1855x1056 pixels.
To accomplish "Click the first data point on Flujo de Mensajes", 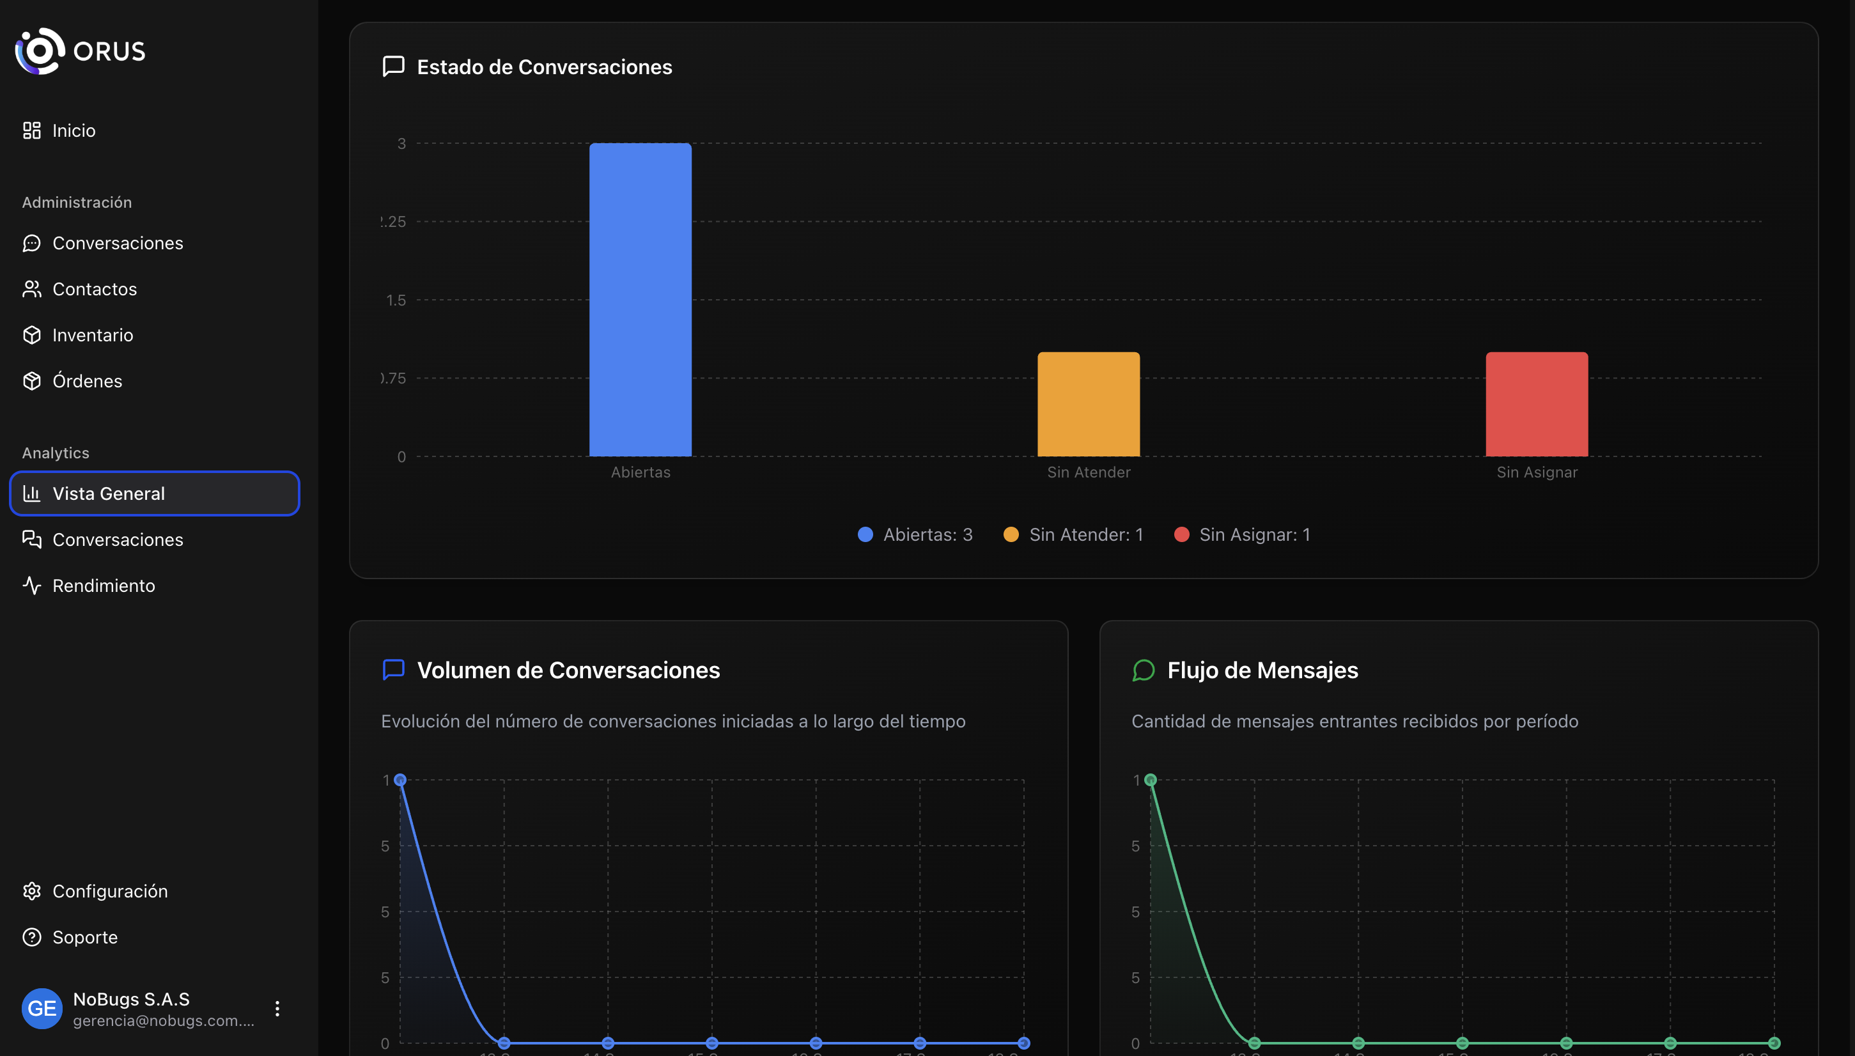I will (1152, 780).
